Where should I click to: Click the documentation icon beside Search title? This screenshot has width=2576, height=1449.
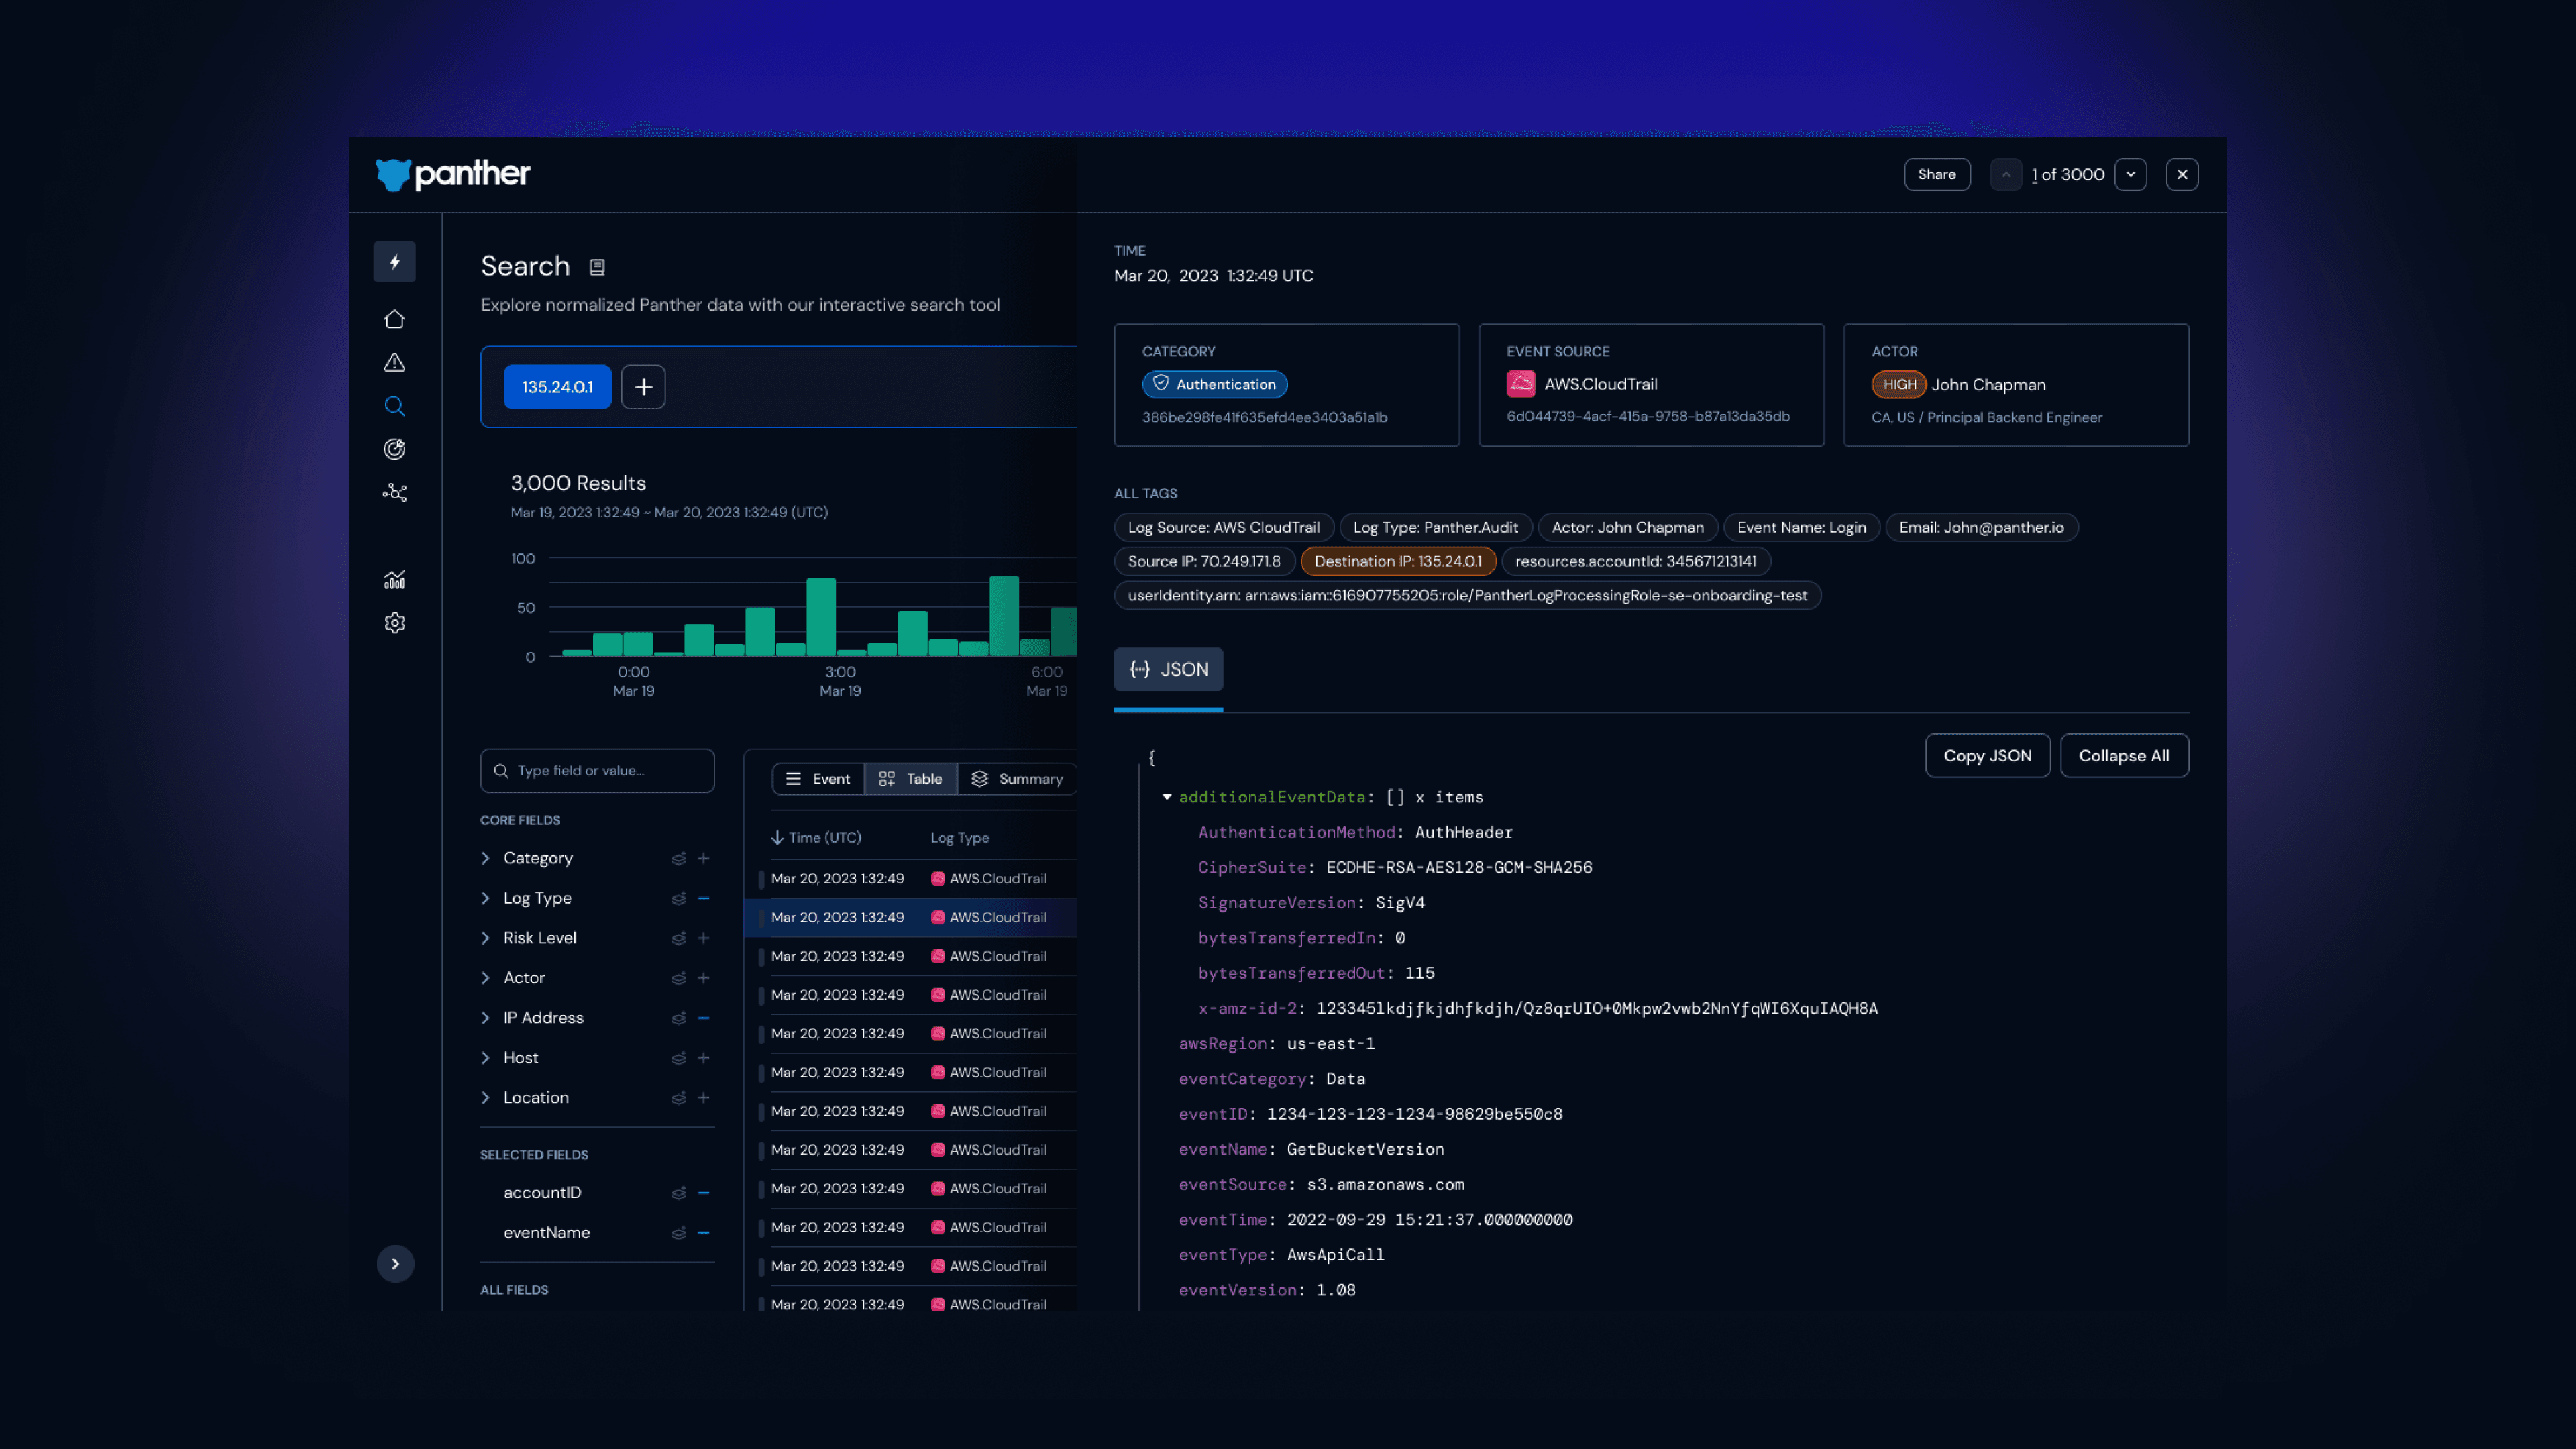[597, 267]
